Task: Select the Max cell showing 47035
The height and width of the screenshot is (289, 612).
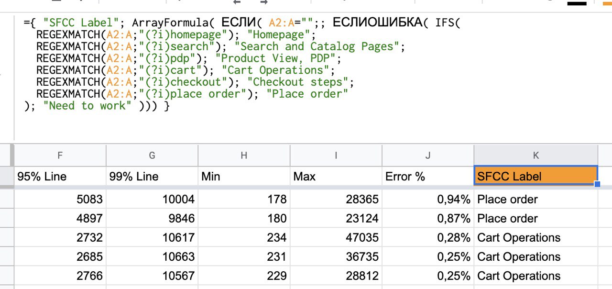Action: (x=336, y=237)
